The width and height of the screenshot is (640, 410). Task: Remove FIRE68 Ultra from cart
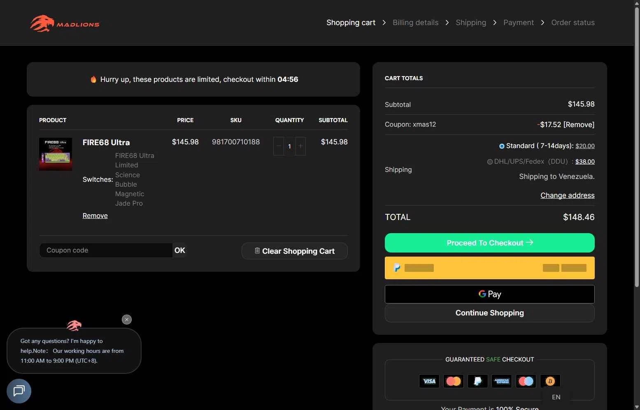(95, 215)
